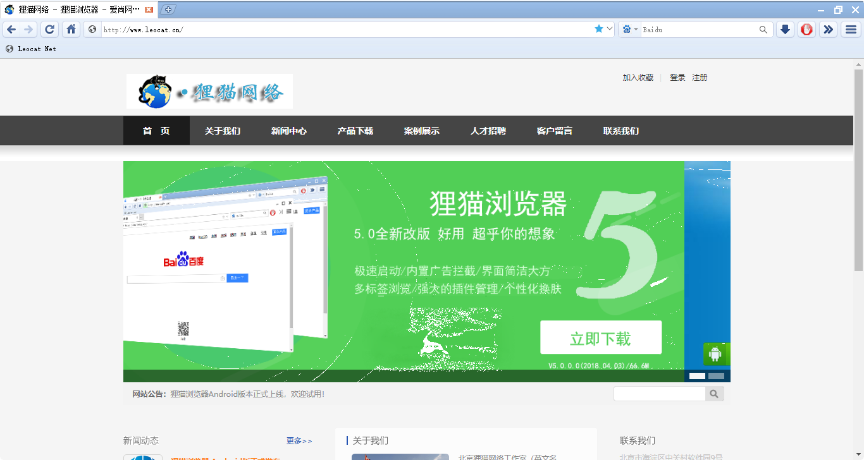Reload the page with the refresh icon
Screen dimensions: 864x460
pos(49,30)
